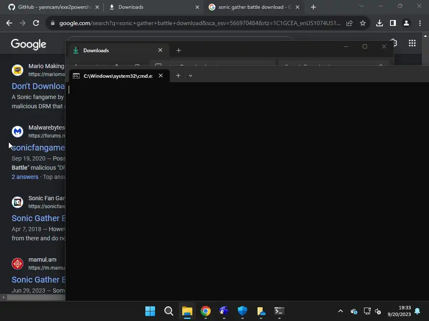Open "2 answers" link
429x321 pixels.
click(25, 177)
